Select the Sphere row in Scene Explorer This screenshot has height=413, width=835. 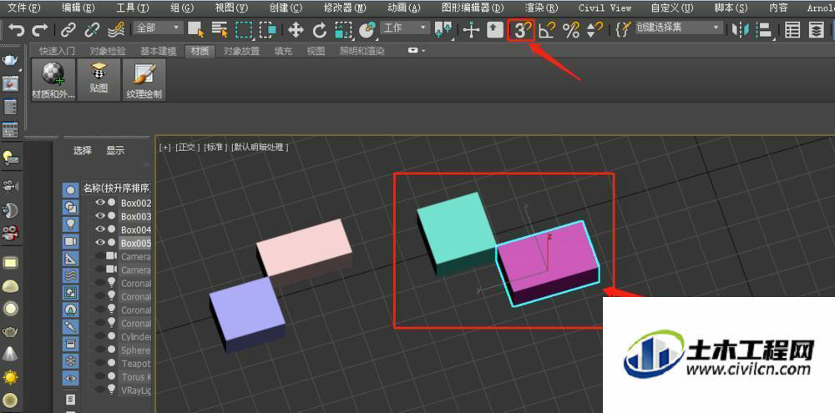click(x=136, y=350)
